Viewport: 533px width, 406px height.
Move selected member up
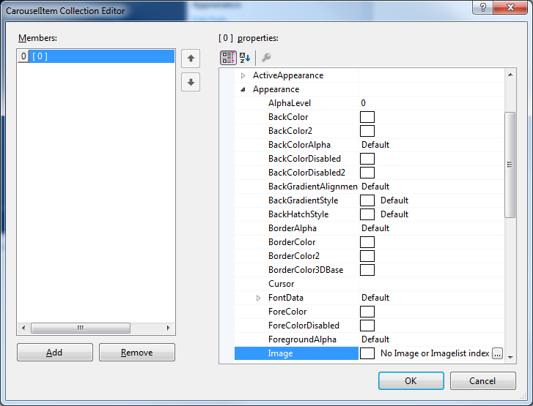pyautogui.click(x=191, y=59)
